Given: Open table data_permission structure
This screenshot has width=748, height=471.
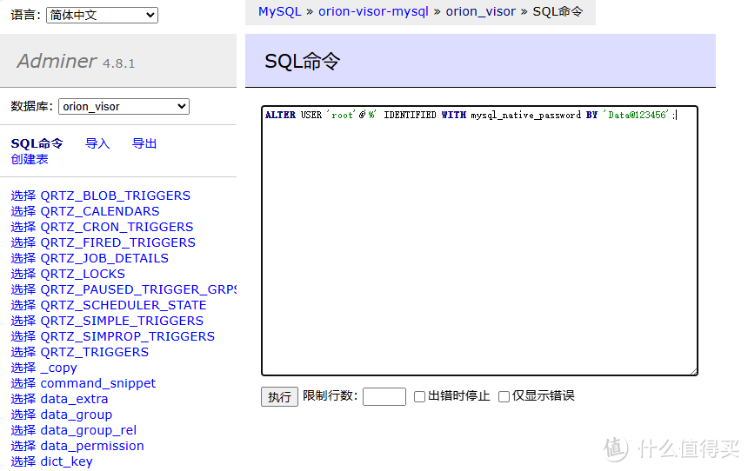Looking at the screenshot, I should coord(92,447).
